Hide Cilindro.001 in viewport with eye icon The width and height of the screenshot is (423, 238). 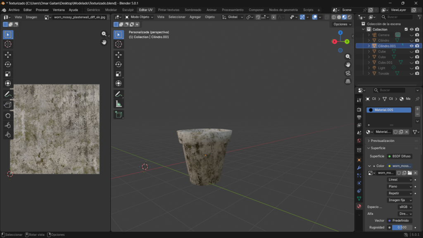point(411,46)
